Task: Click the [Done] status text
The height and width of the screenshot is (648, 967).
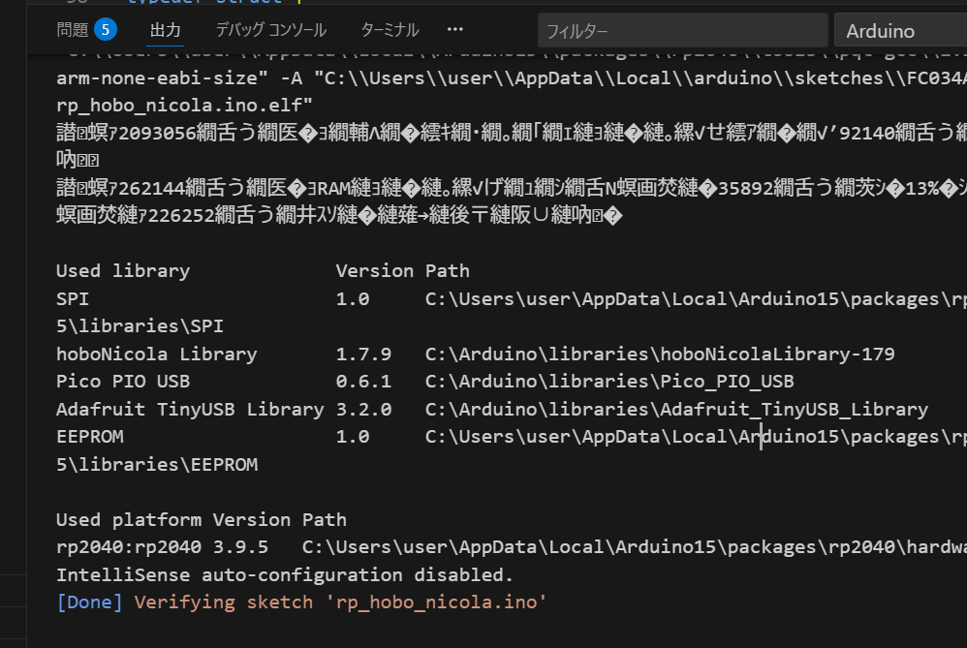Action: click(89, 602)
